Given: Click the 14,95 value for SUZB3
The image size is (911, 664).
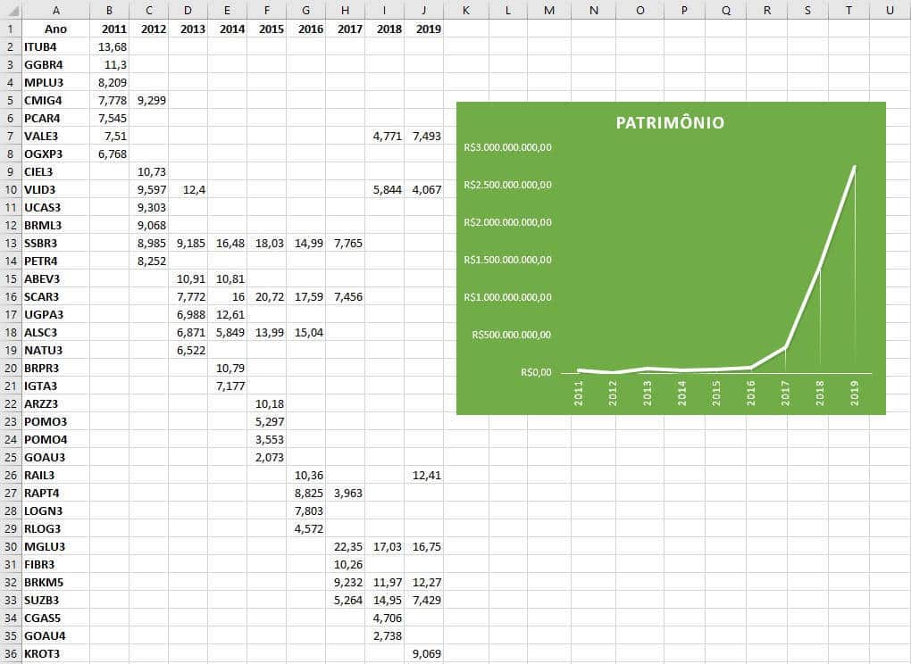Looking at the screenshot, I should [385, 600].
